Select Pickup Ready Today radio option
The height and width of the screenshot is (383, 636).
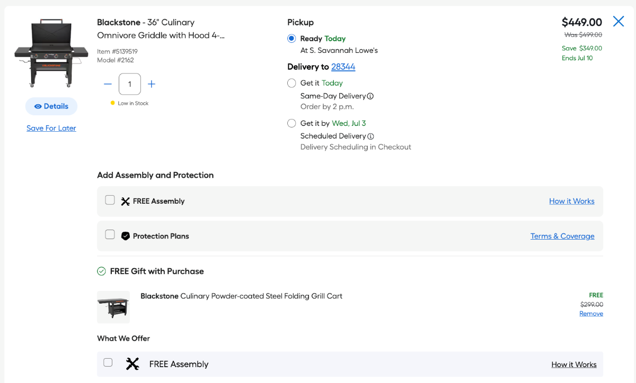(291, 39)
